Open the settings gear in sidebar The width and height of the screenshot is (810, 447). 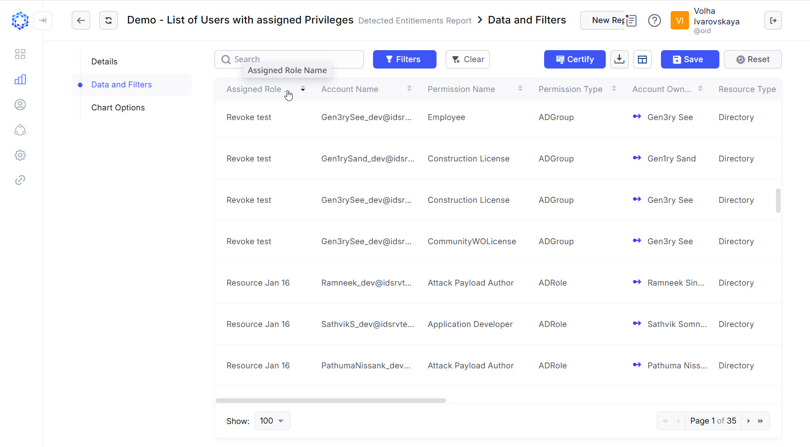pyautogui.click(x=20, y=155)
